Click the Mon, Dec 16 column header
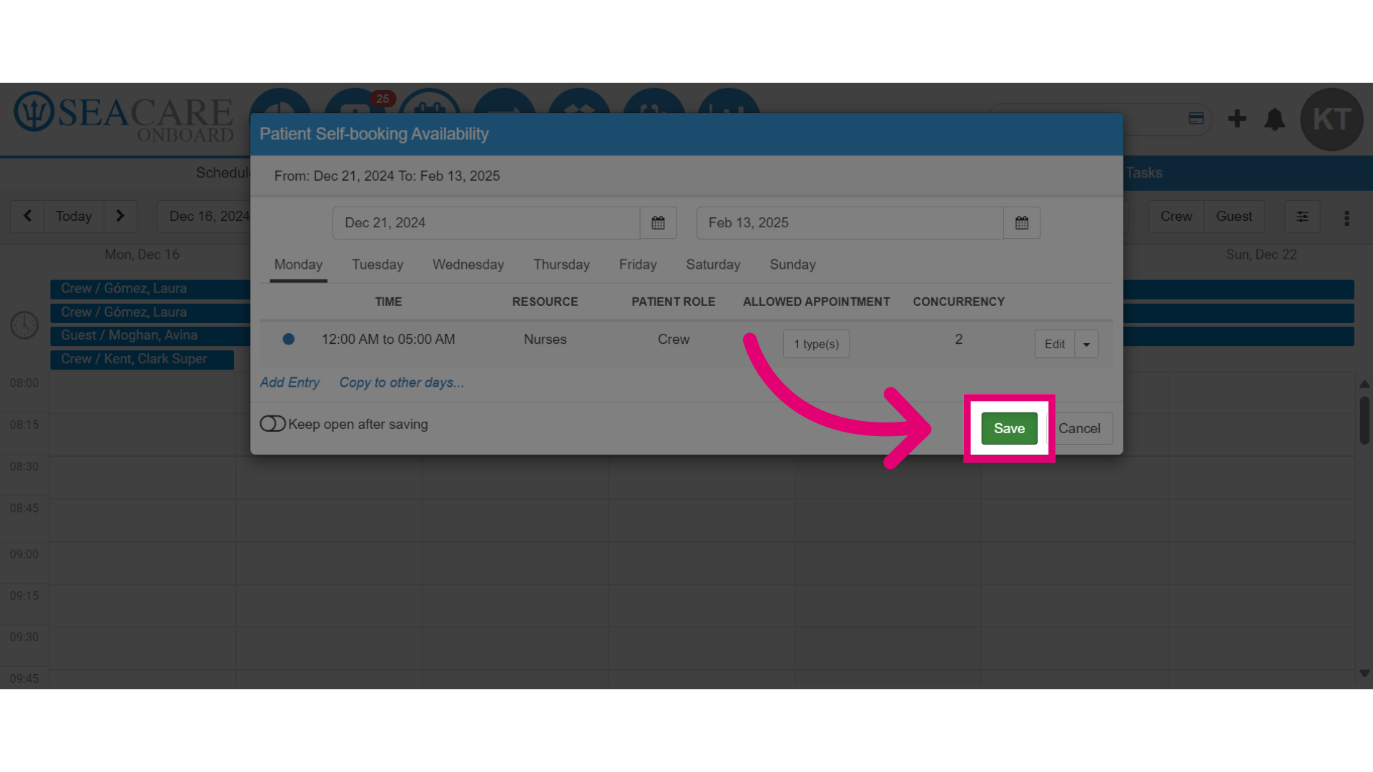1373x772 pixels. [x=142, y=254]
